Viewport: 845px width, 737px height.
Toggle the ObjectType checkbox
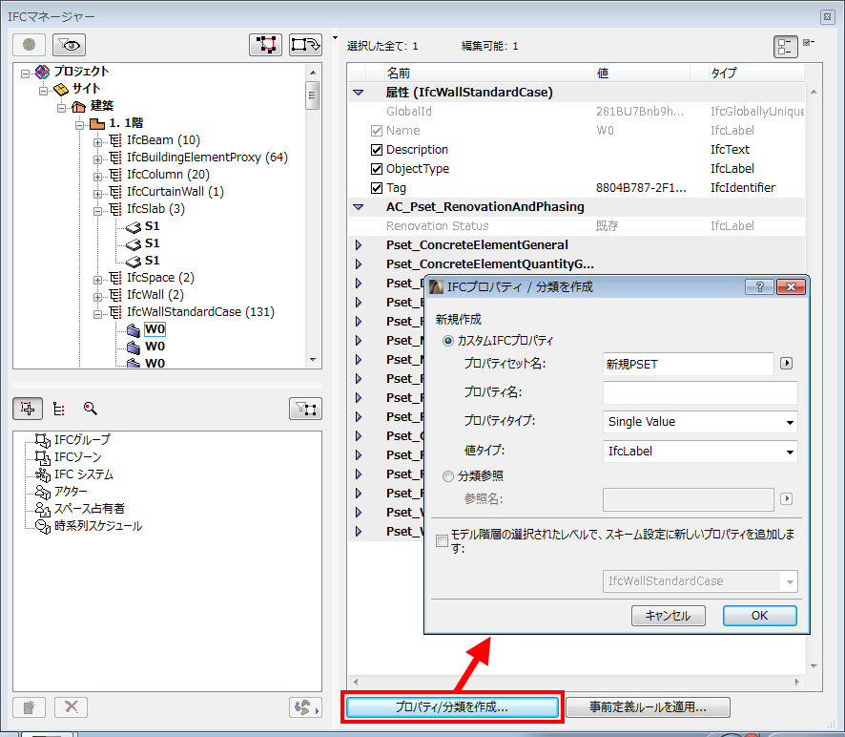tap(377, 169)
